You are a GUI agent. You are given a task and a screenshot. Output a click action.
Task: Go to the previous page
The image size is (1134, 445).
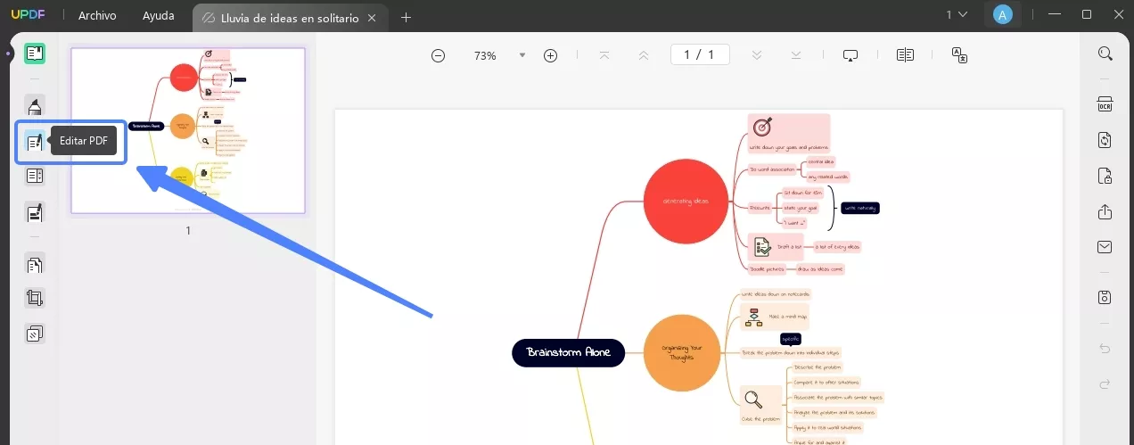point(644,55)
